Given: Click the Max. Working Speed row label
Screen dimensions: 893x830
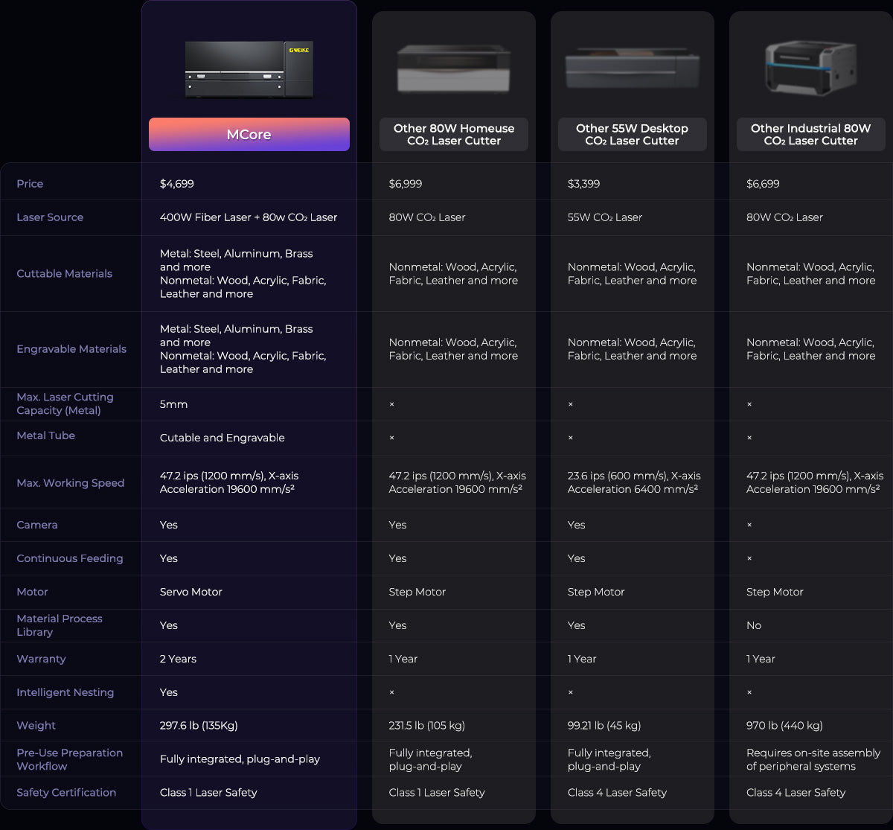Looking at the screenshot, I should (x=70, y=483).
